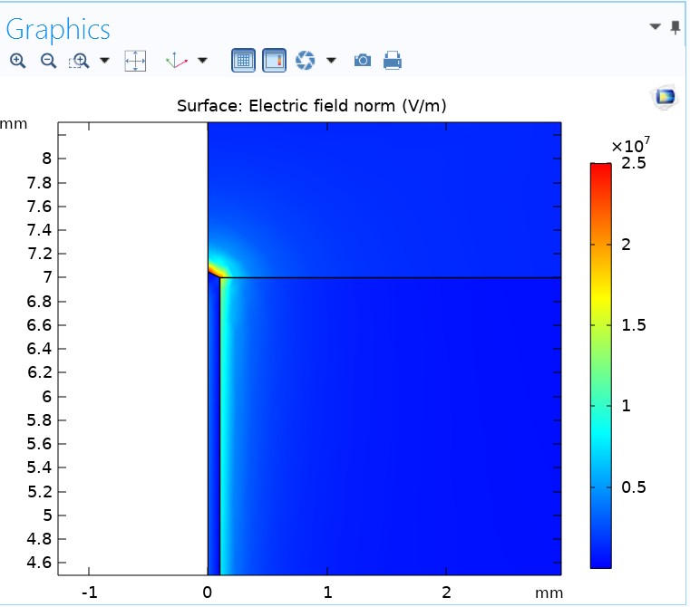The height and width of the screenshot is (607, 690).
Task: Click the plot title Surface: Electric field norm
Action: (311, 106)
